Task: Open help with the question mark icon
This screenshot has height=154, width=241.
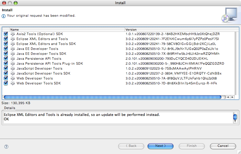Action: pos(6,147)
